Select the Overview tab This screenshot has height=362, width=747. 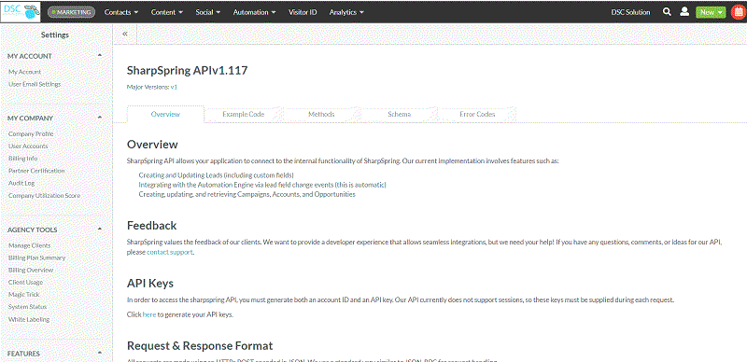(x=165, y=115)
